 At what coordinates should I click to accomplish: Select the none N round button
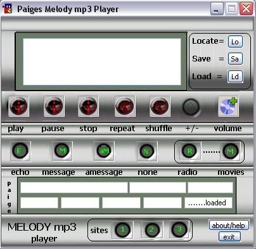(147, 151)
